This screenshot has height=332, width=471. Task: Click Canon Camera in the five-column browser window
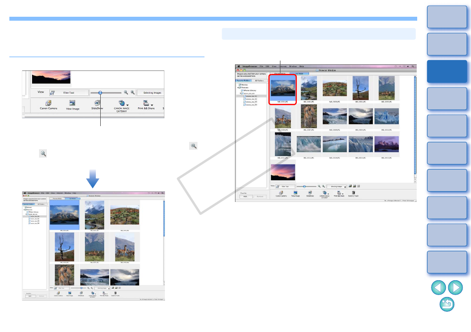(x=281, y=194)
